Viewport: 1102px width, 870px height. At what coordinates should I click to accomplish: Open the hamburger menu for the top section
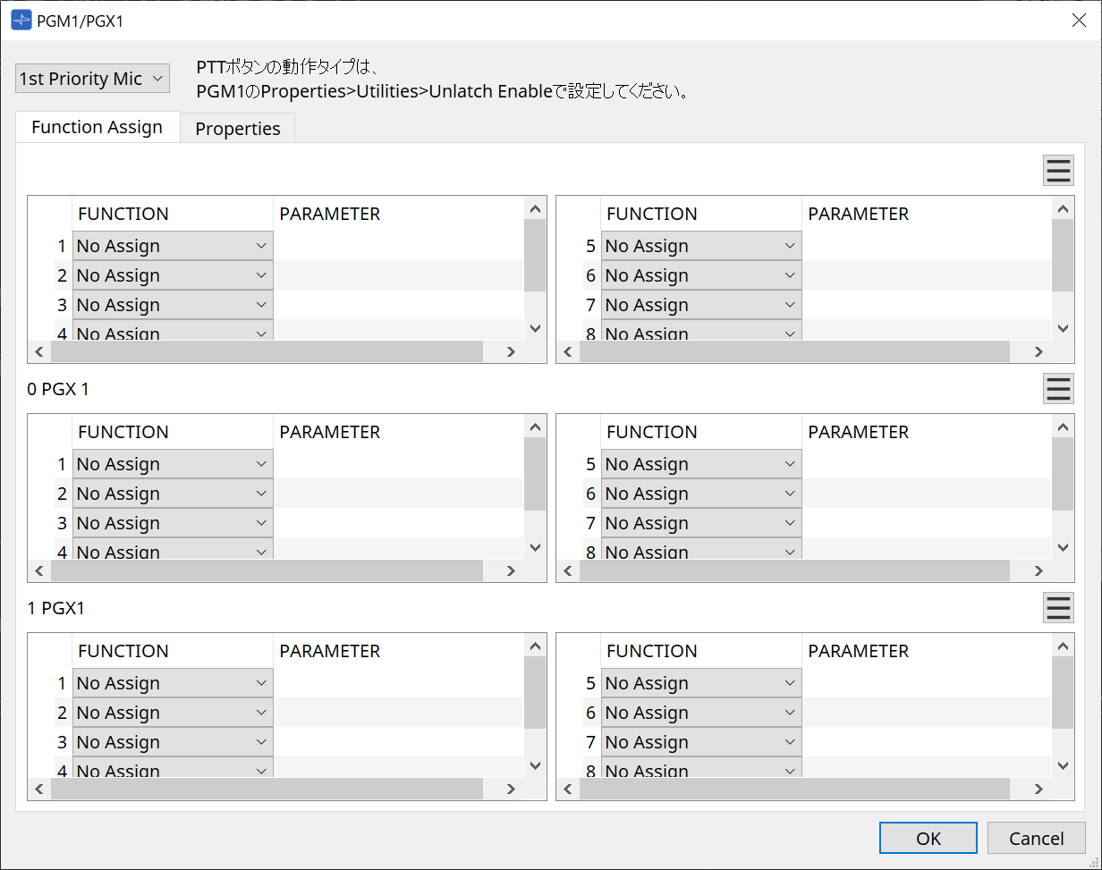click(1058, 170)
